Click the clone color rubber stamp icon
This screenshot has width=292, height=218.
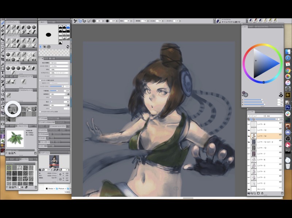[281, 95]
